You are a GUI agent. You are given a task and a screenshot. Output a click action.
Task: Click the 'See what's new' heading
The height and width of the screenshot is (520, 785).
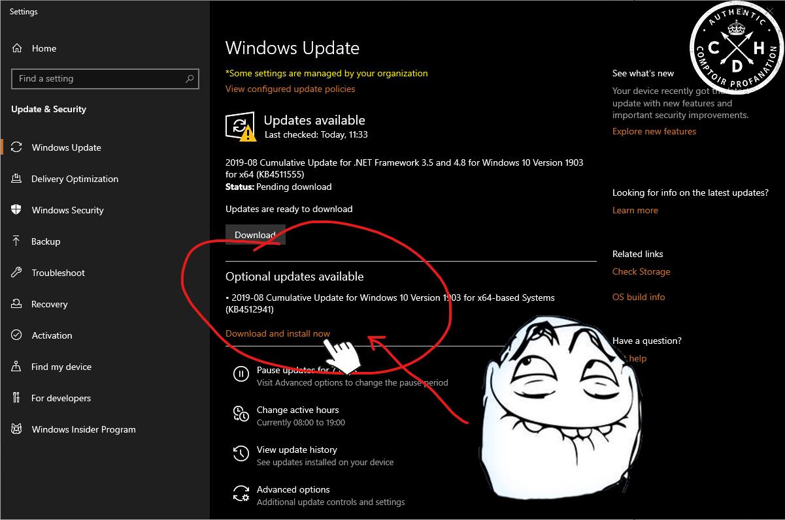point(643,73)
